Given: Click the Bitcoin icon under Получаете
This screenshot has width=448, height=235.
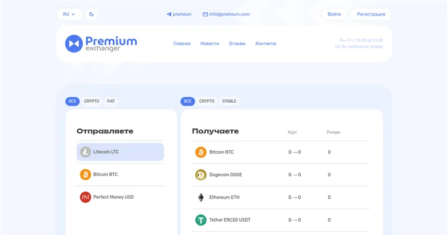Looking at the screenshot, I should tap(201, 152).
